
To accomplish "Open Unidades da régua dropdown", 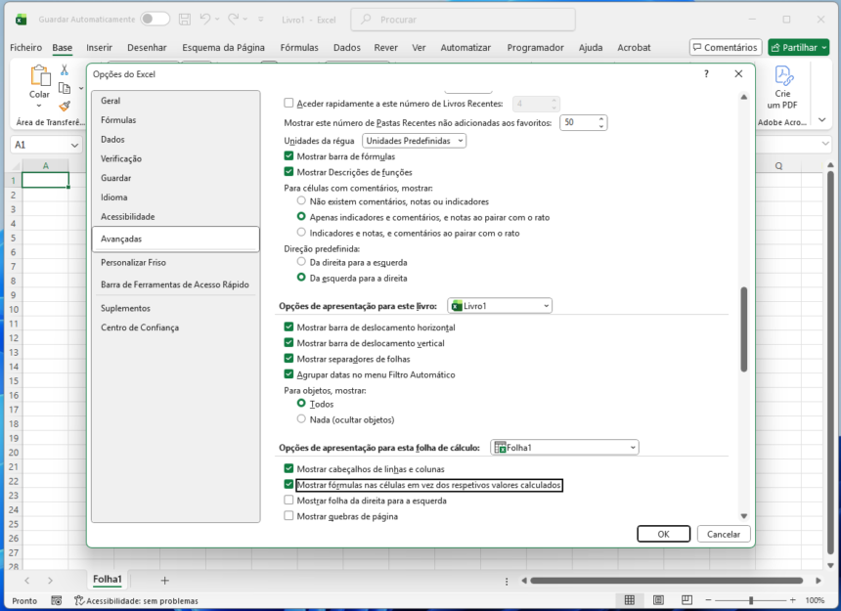I will 414,141.
